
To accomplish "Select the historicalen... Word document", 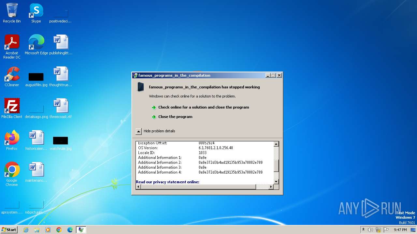I will pos(36,140).
